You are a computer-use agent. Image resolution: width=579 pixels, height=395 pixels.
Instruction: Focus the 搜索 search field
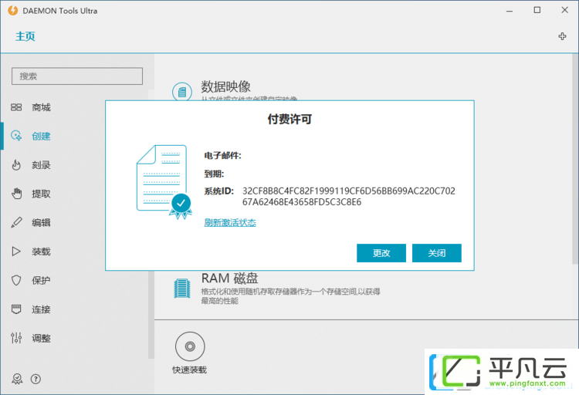[77, 76]
